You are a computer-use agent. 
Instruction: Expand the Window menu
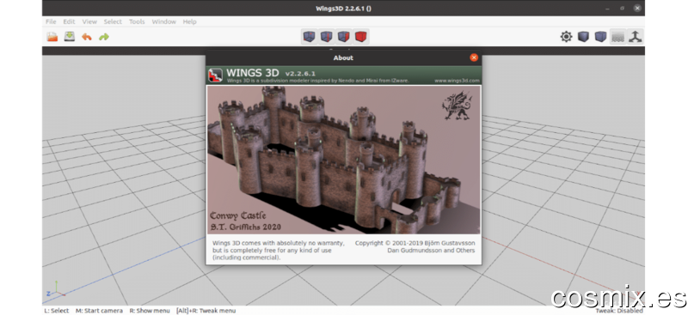[164, 21]
